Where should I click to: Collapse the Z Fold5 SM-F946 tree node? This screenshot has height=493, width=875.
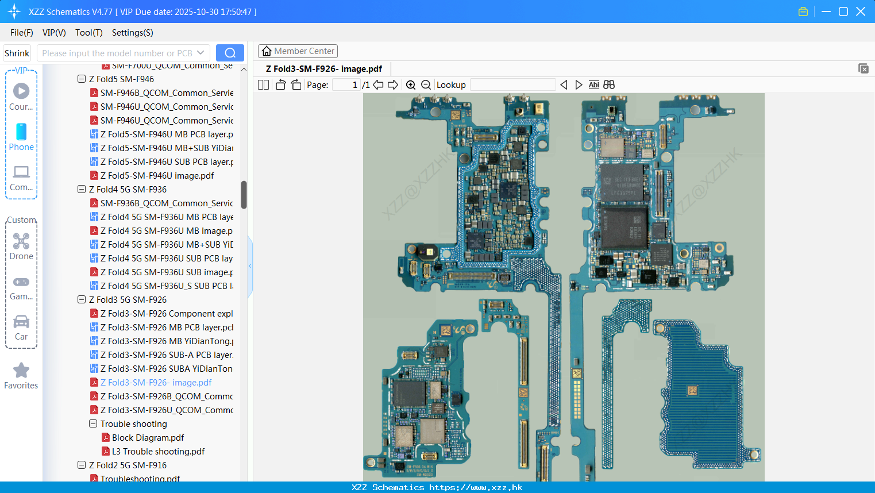82,79
